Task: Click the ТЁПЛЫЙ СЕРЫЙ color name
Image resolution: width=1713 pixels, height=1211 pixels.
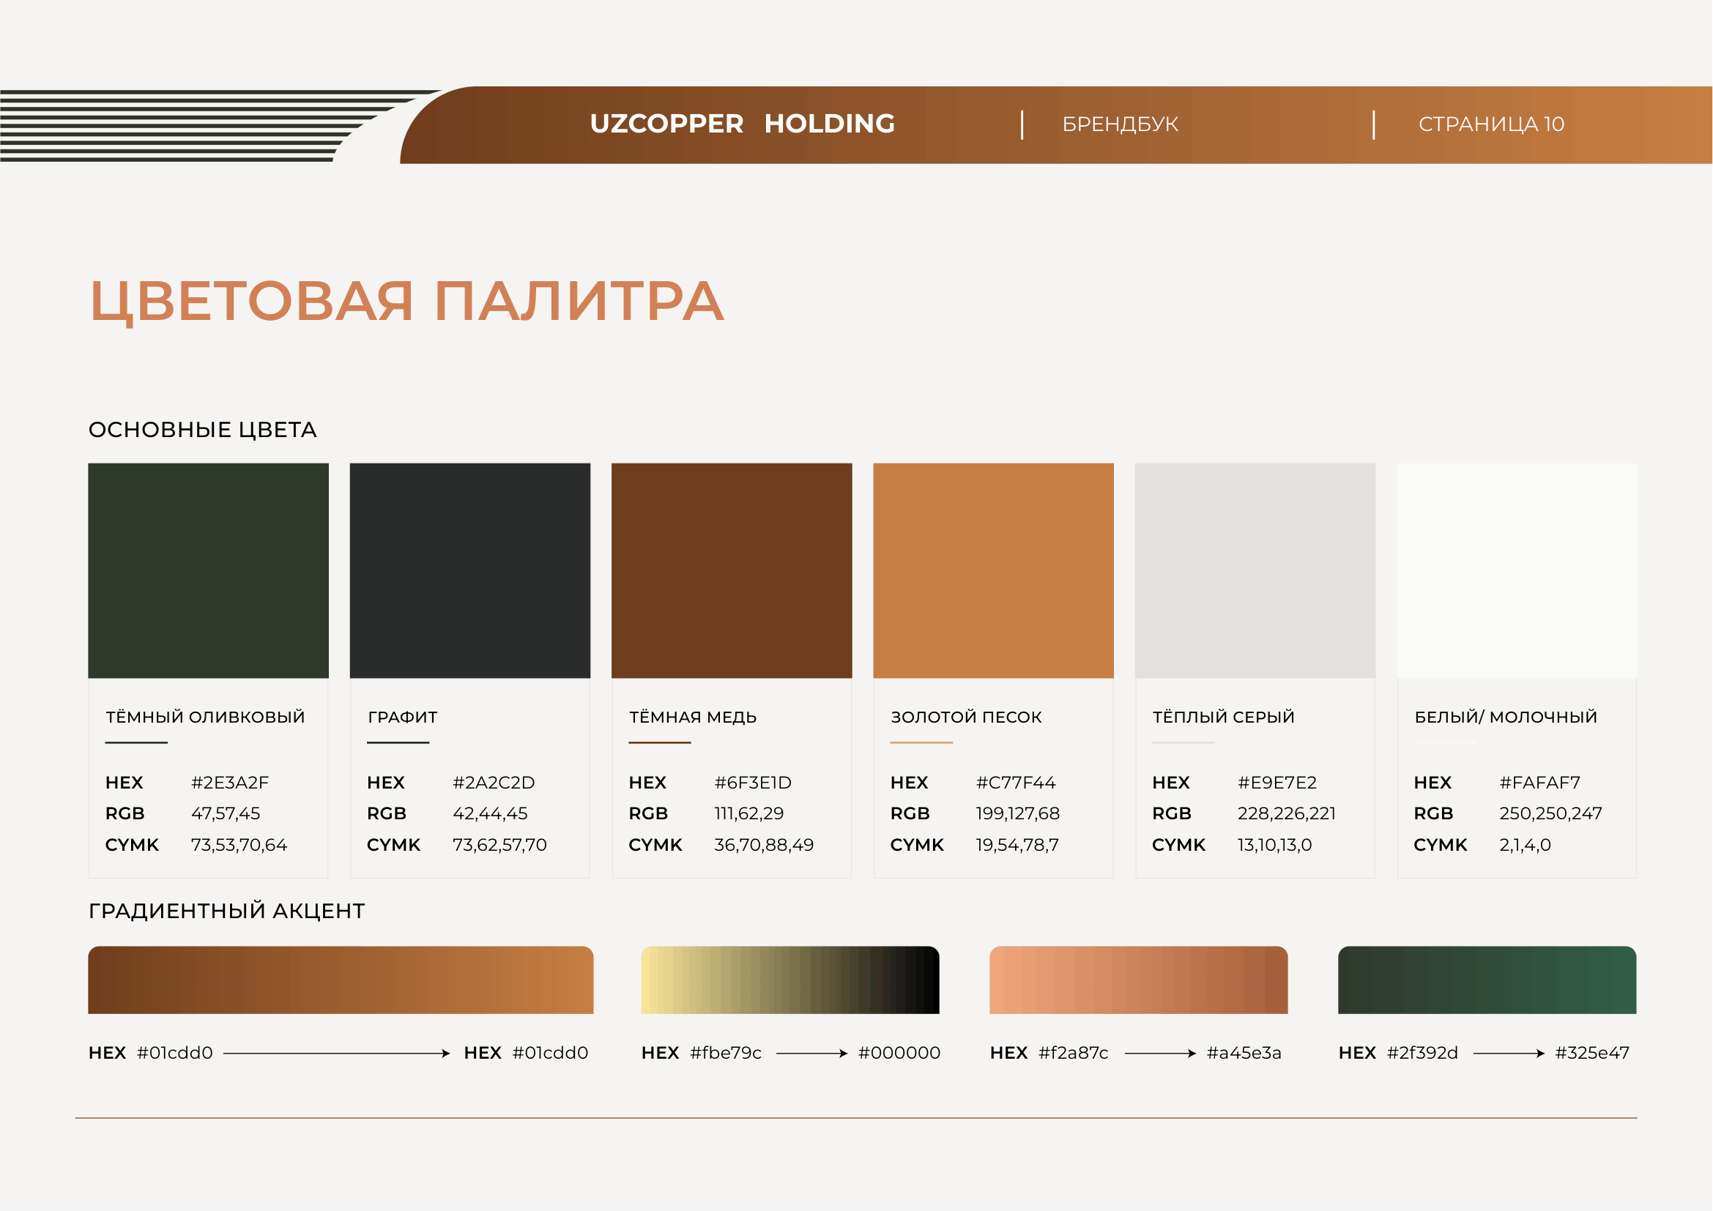Action: [x=1225, y=718]
